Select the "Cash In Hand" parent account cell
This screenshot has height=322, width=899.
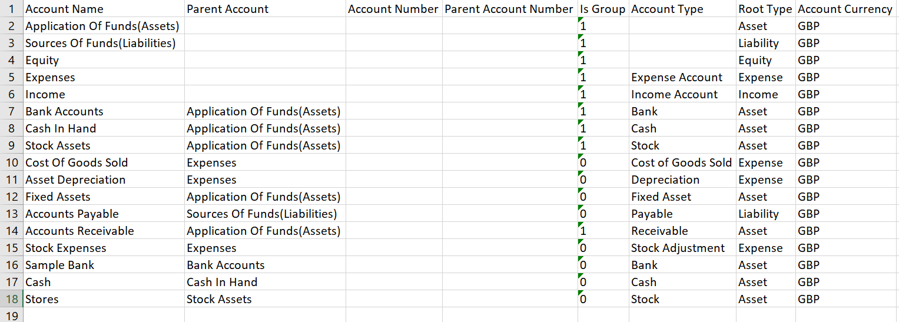pos(222,282)
